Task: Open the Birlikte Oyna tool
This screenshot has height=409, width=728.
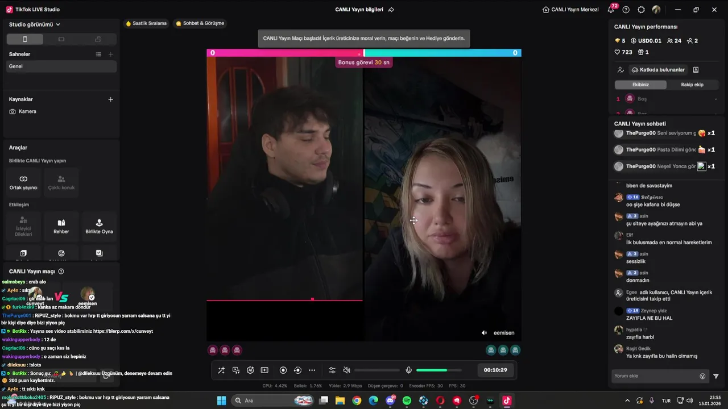Action: [x=99, y=226]
